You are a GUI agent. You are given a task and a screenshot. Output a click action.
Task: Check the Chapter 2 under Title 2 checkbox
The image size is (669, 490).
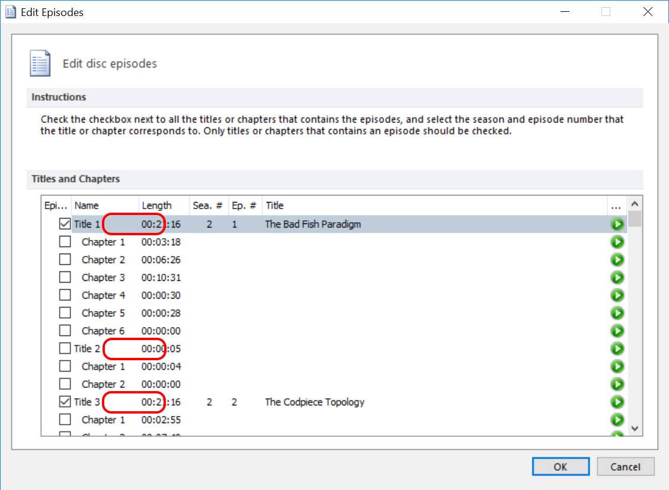(65, 384)
